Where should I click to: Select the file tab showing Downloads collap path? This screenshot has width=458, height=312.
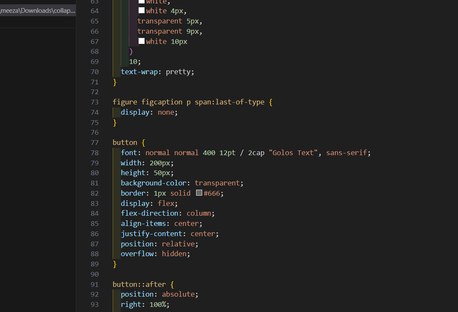[38, 11]
